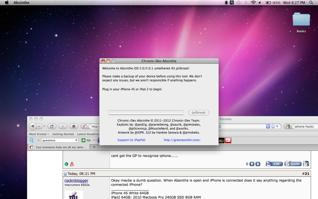Open the Most Visited bookmarks menu

pyautogui.click(x=39, y=134)
